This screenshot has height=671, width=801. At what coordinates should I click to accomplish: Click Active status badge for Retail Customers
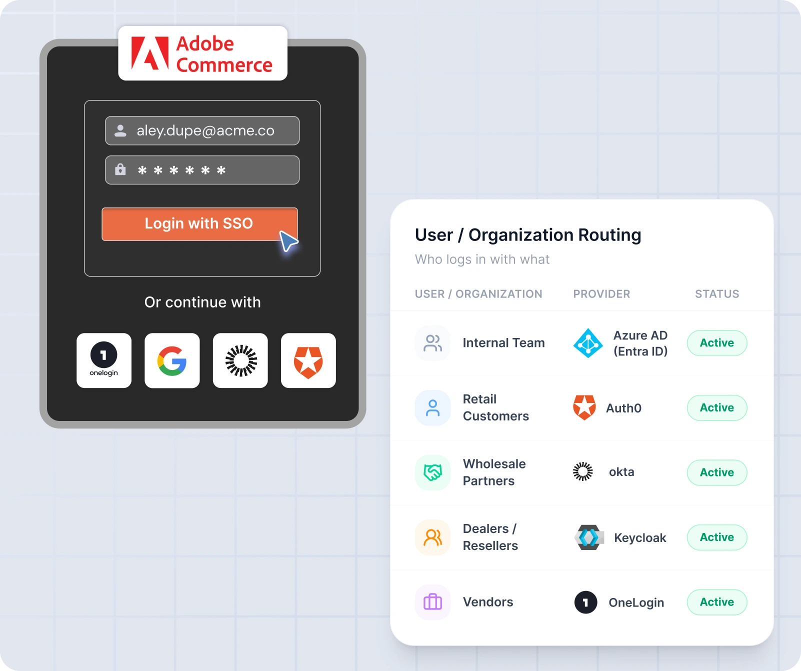coord(717,408)
